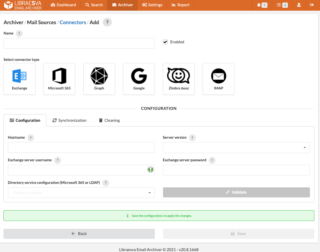The image size is (320, 252).
Task: Click the Back button
Action: [x=79, y=234]
